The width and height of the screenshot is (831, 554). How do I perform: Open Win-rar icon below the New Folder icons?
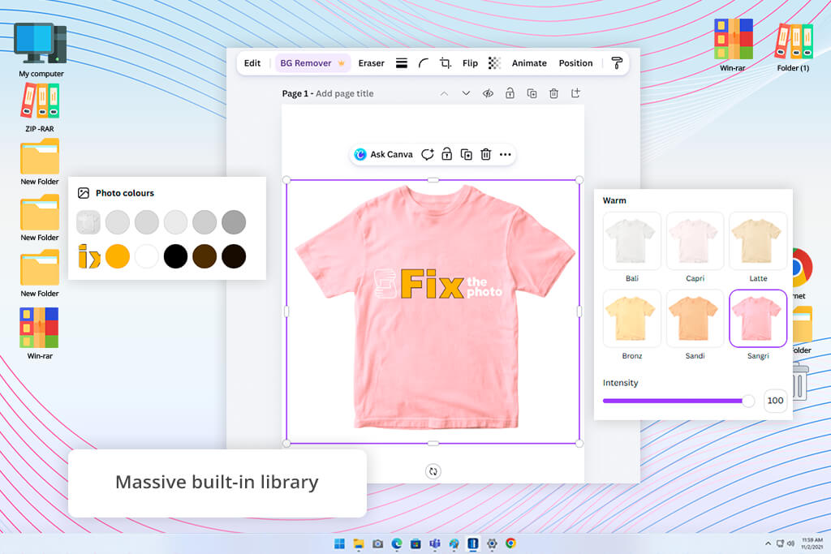tap(40, 333)
